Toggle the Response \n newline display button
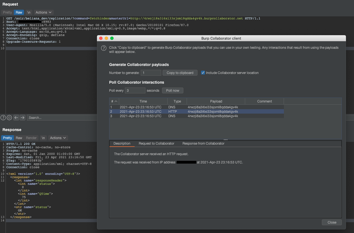The width and height of the screenshot is (354, 233). (x=43, y=138)
